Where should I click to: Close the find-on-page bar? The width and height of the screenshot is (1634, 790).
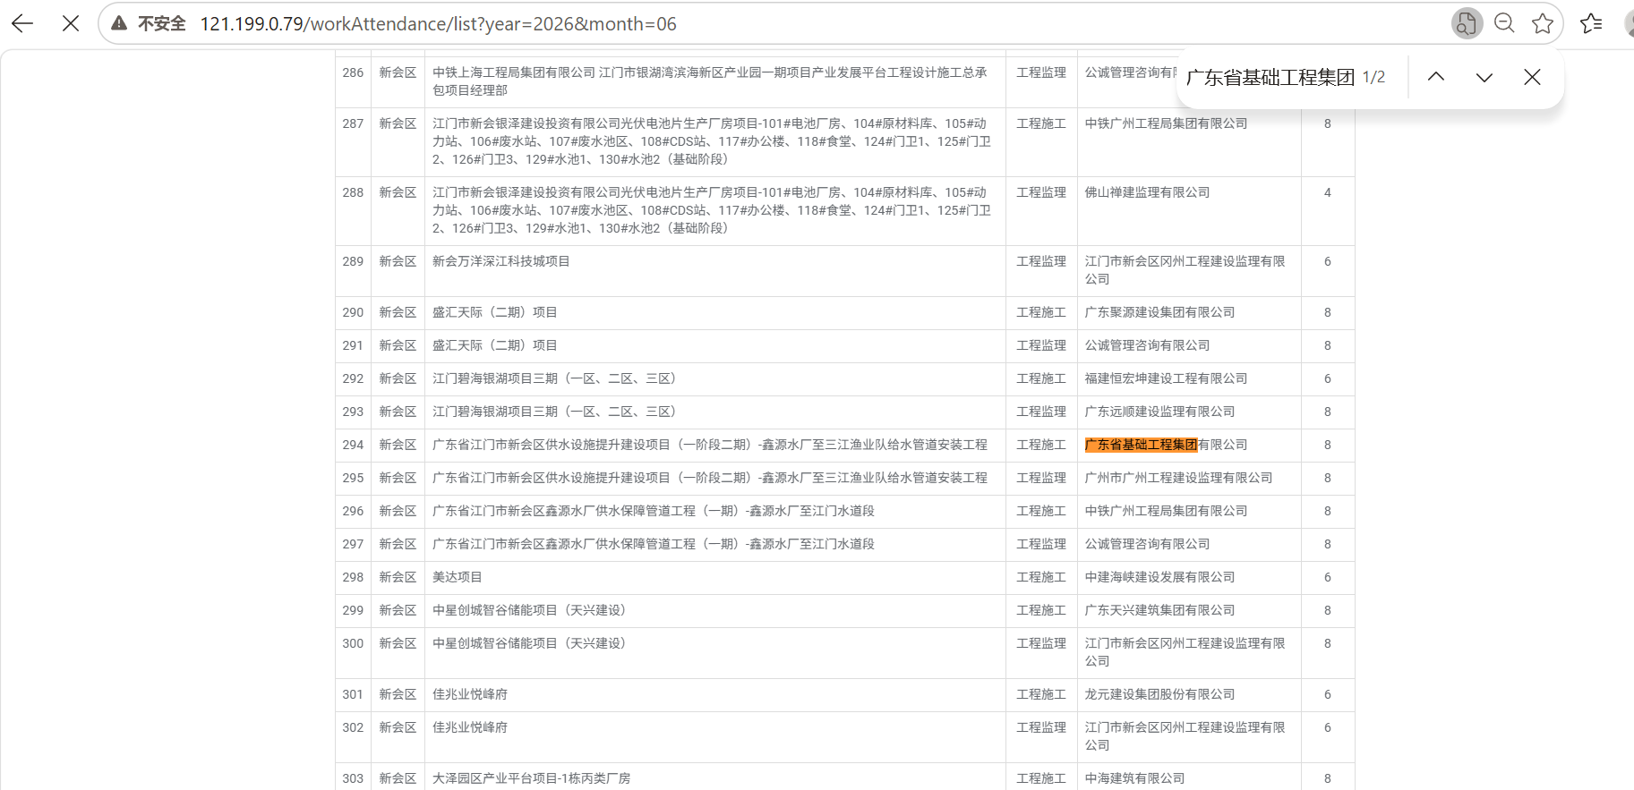1532,77
